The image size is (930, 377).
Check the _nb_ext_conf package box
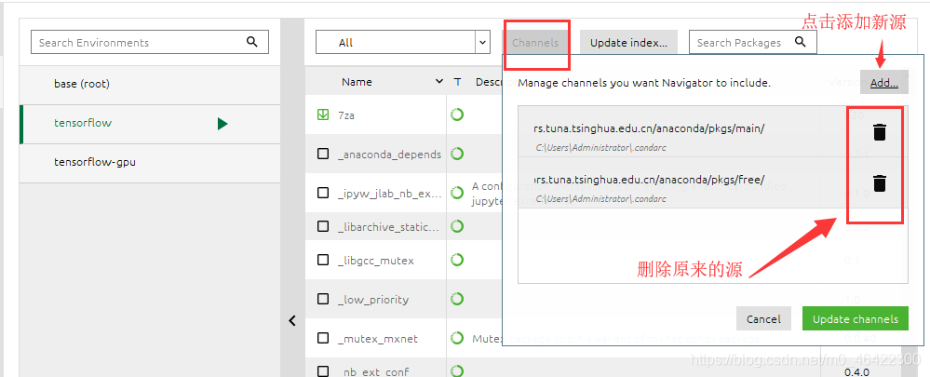(323, 371)
